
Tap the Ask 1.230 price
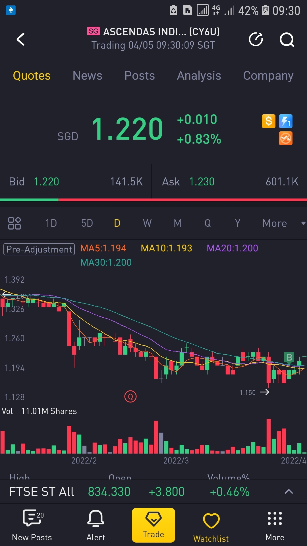202,182
